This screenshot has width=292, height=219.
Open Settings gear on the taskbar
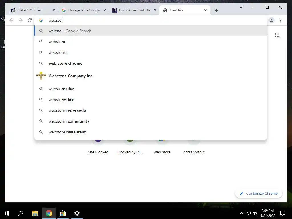click(77, 213)
